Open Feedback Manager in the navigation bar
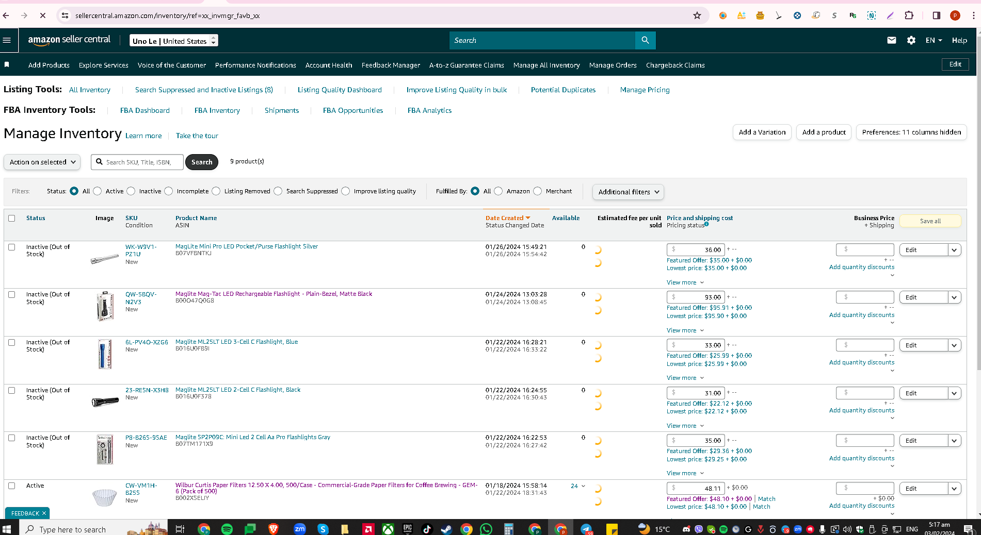Viewport: 981px width, 535px height. coord(391,65)
